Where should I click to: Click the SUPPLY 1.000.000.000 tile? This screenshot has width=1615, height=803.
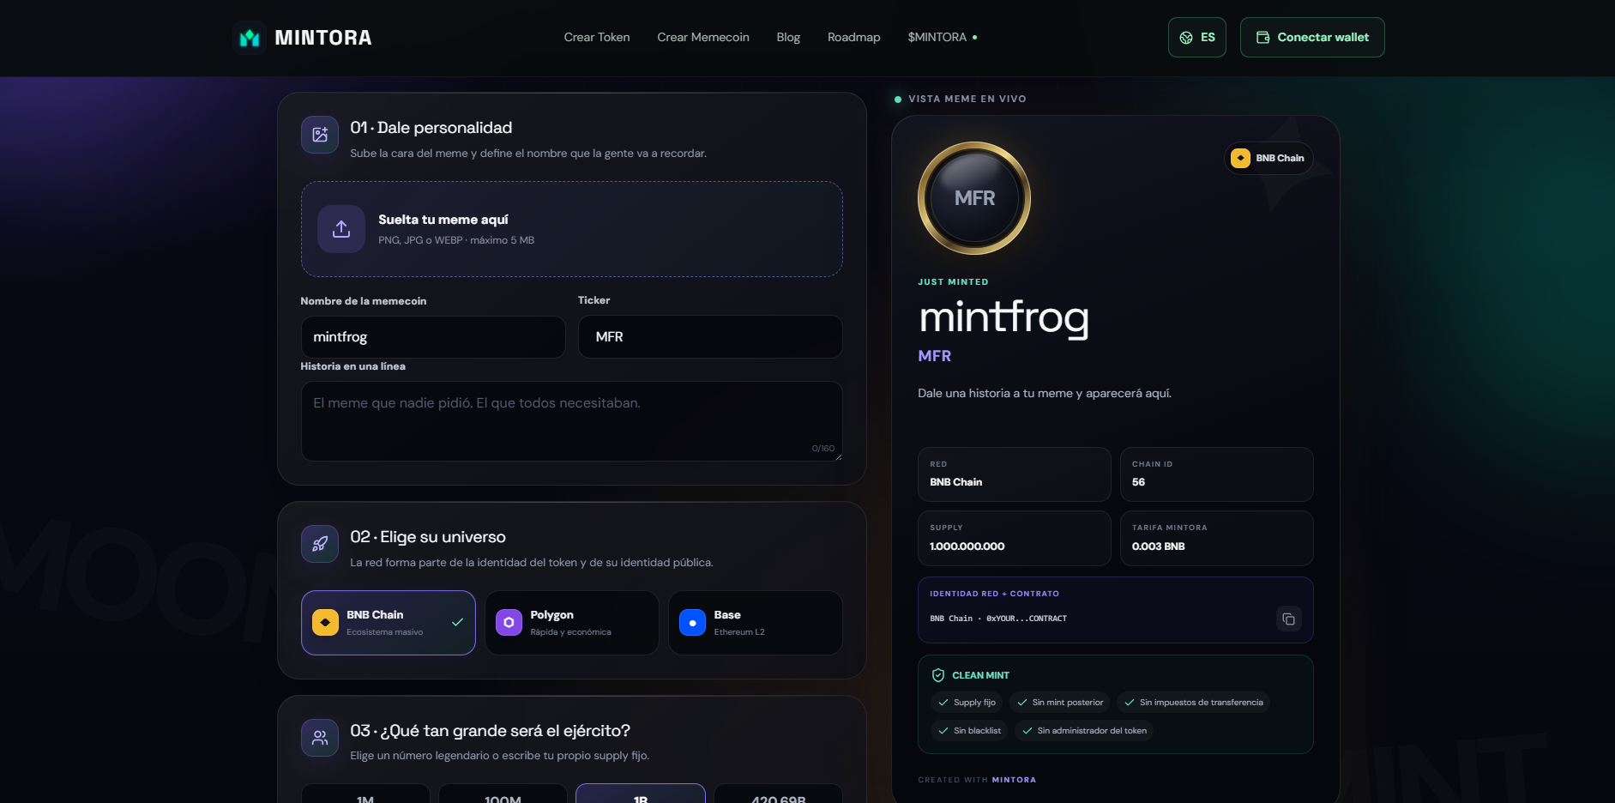1015,538
